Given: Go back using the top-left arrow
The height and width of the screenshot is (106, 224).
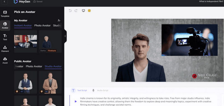Looking at the screenshot, I should [4, 2].
